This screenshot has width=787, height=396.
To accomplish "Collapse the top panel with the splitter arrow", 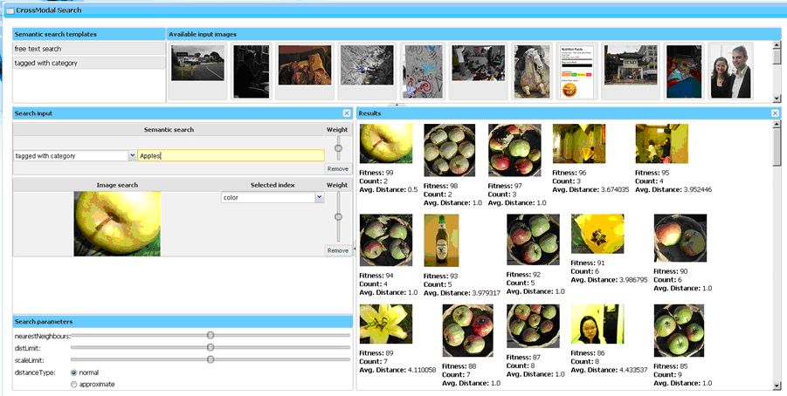I will pyautogui.click(x=397, y=105).
